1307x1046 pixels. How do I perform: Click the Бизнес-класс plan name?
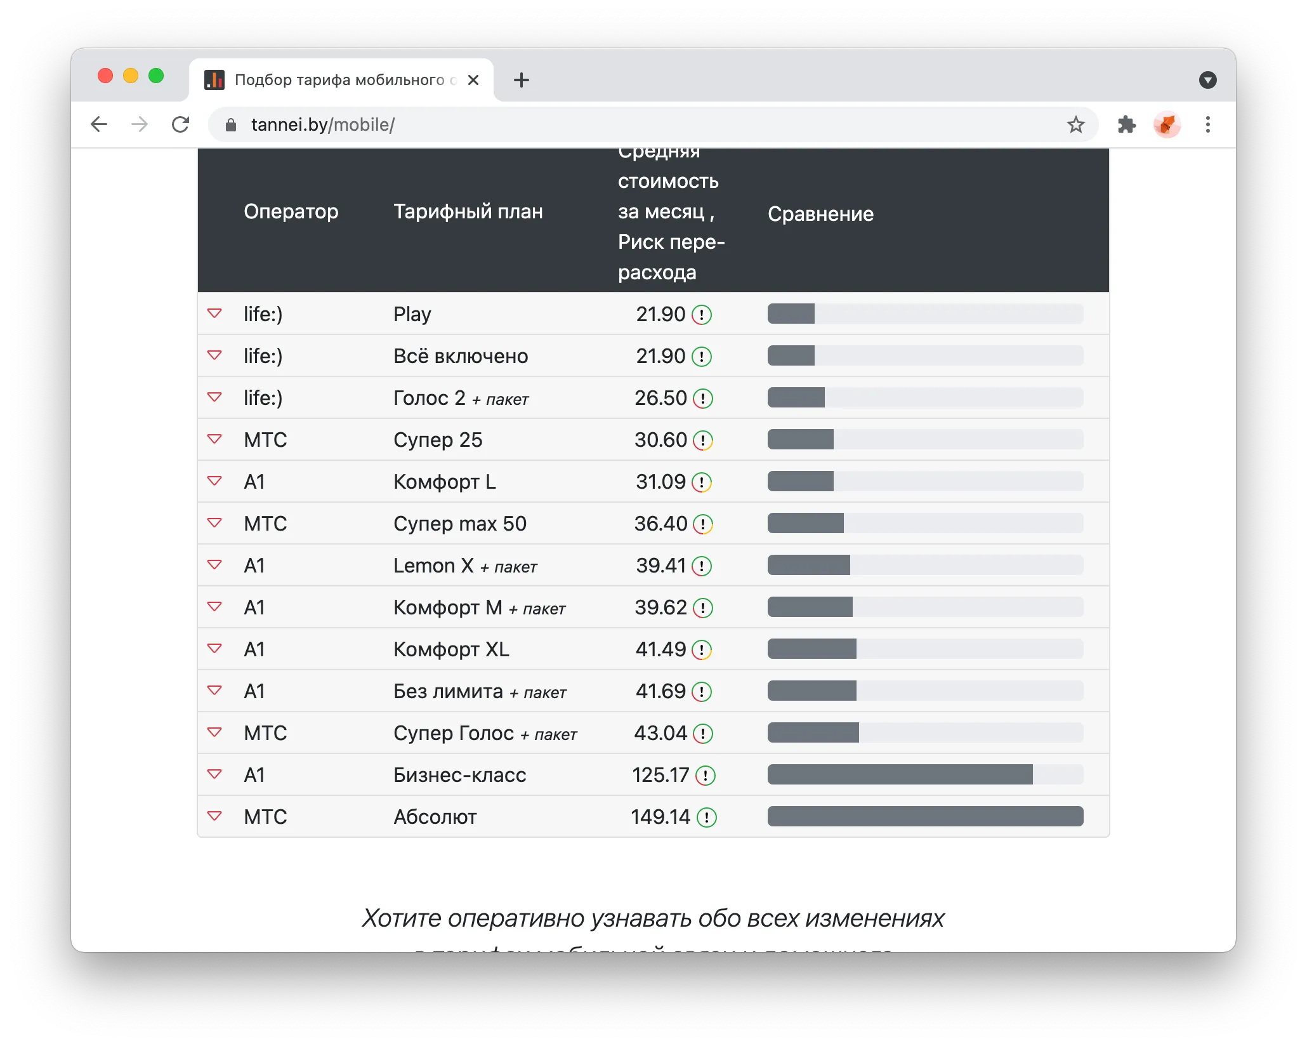click(460, 775)
